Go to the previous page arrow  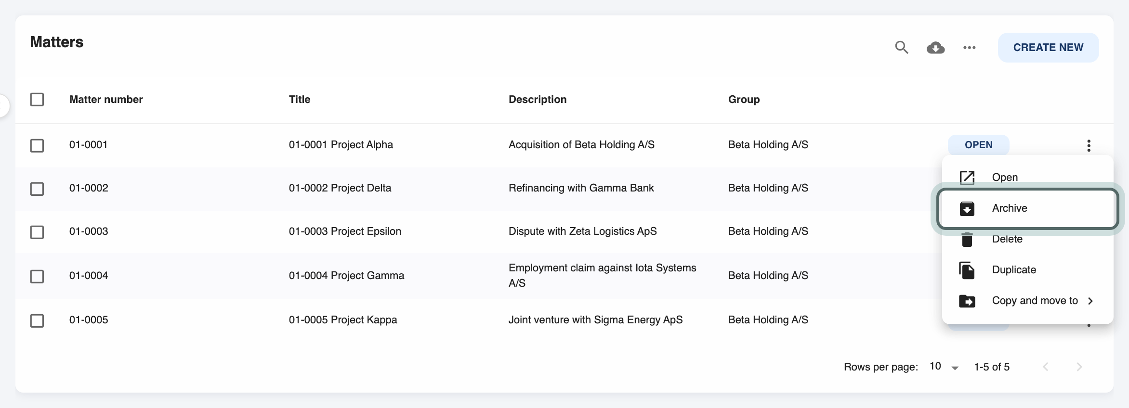[x=1046, y=367]
